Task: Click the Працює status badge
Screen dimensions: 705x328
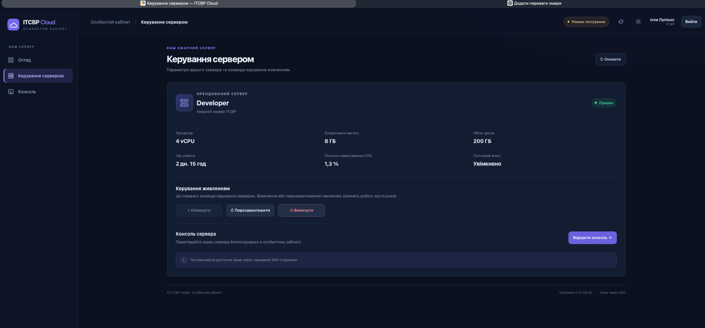Action: 604,103
